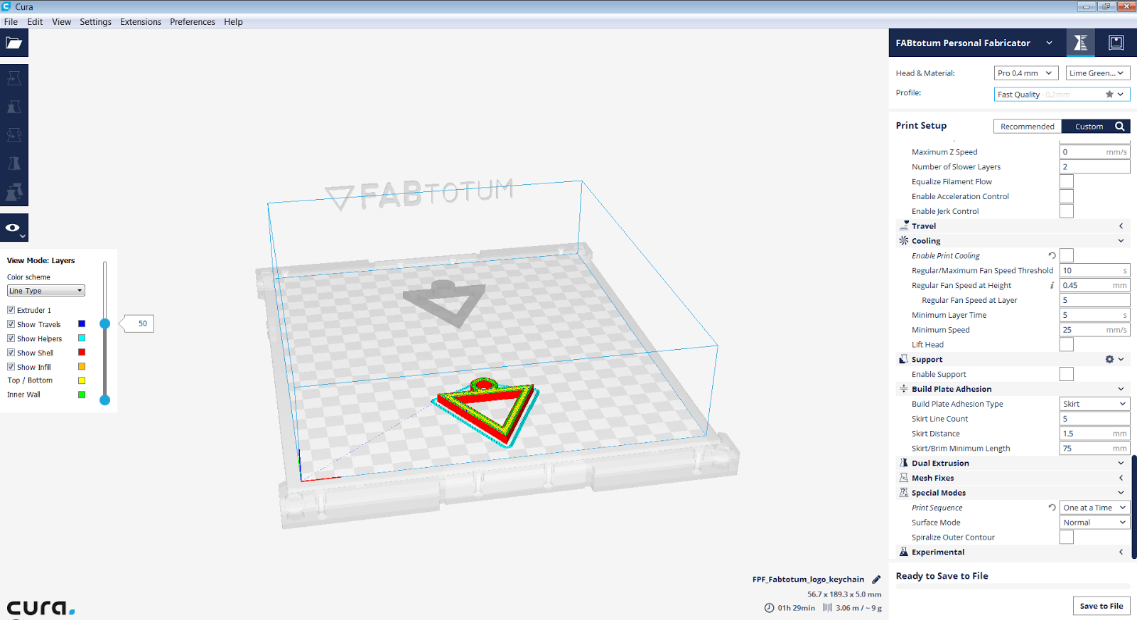This screenshot has height=620, width=1137.
Task: Click the Dual Extrusion category icon
Action: pos(904,463)
